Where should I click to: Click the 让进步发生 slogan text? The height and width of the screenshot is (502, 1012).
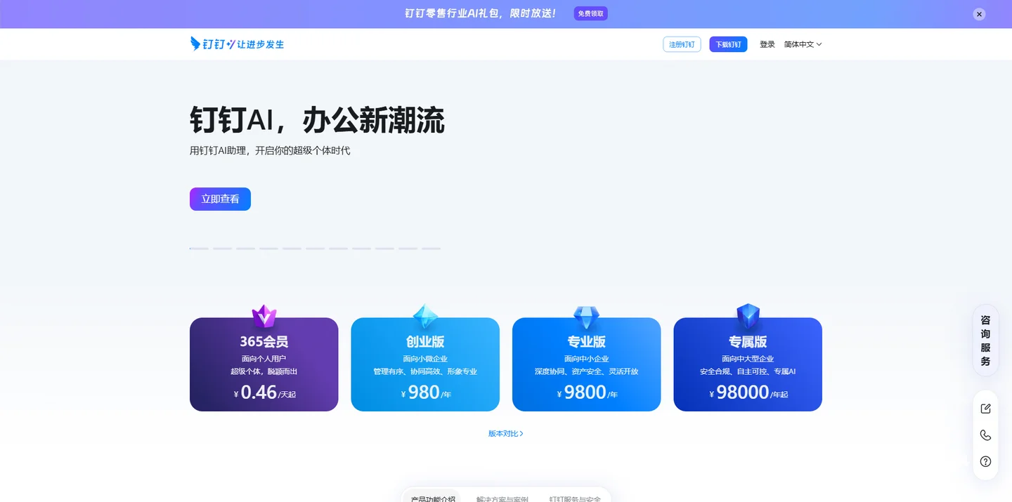click(261, 44)
